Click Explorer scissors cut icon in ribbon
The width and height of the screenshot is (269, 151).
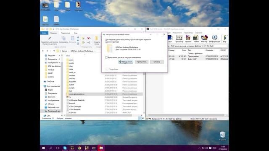(x=78, y=37)
